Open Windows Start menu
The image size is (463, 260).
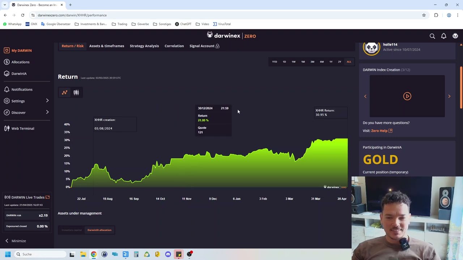(8, 254)
